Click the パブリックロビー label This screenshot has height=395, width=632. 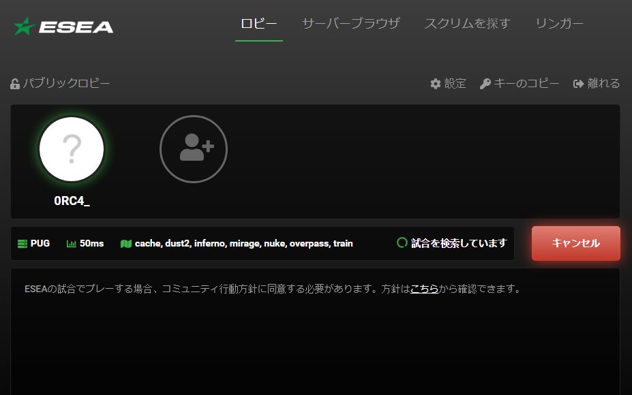tap(66, 83)
